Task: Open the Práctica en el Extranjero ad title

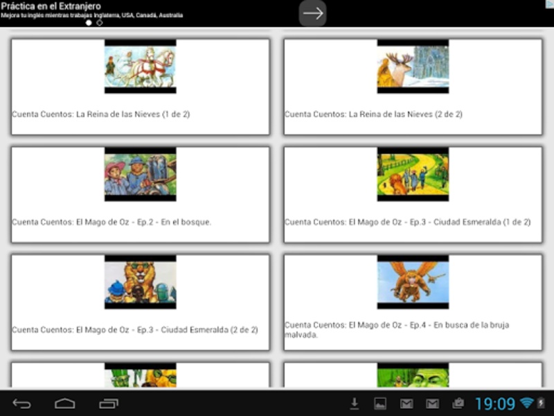Action: 51,6
